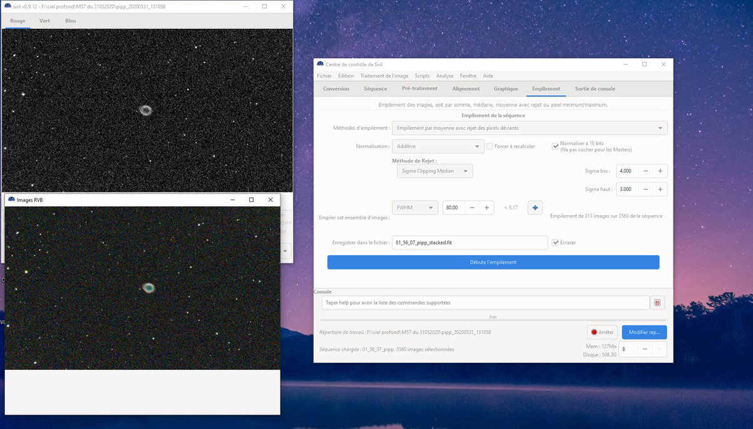Click the console command input field

click(485, 303)
